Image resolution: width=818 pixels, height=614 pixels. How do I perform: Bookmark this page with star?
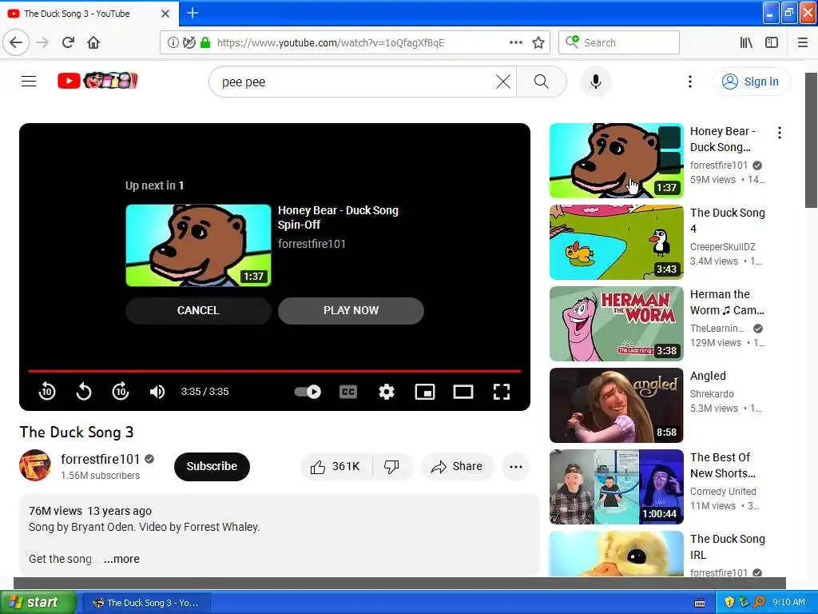pyautogui.click(x=538, y=42)
